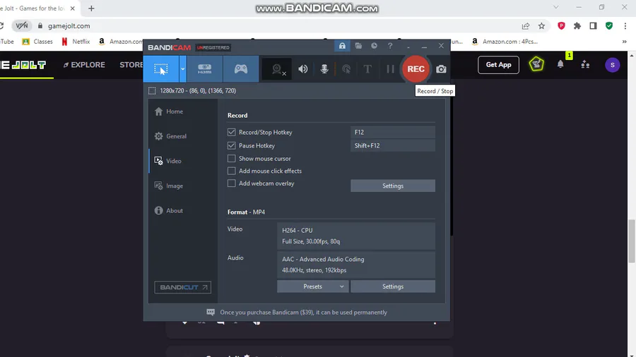Image resolution: width=636 pixels, height=357 pixels.
Task: Enable Show mouse cursor checkbox
Action: (x=231, y=158)
